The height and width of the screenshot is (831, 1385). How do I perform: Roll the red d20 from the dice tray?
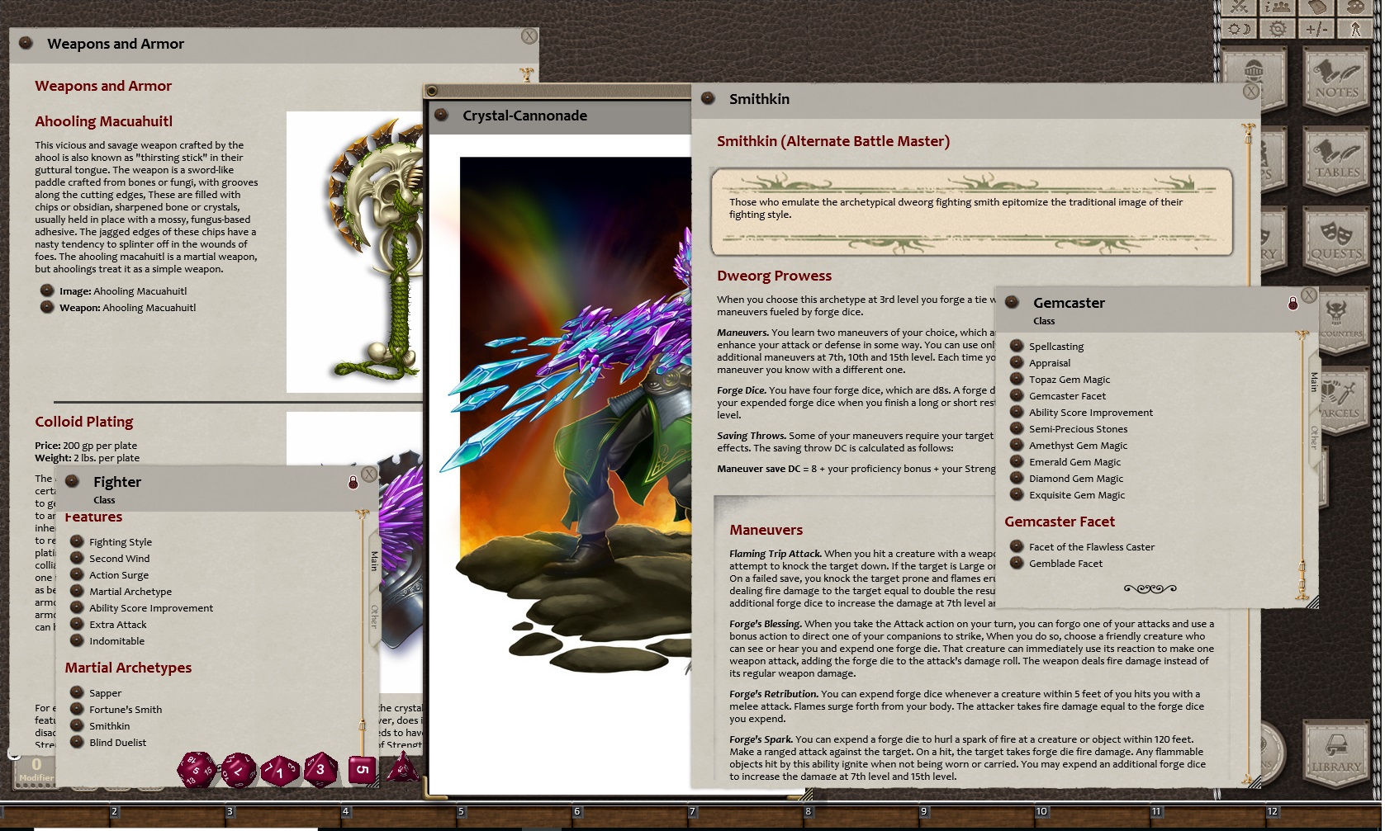(x=197, y=769)
